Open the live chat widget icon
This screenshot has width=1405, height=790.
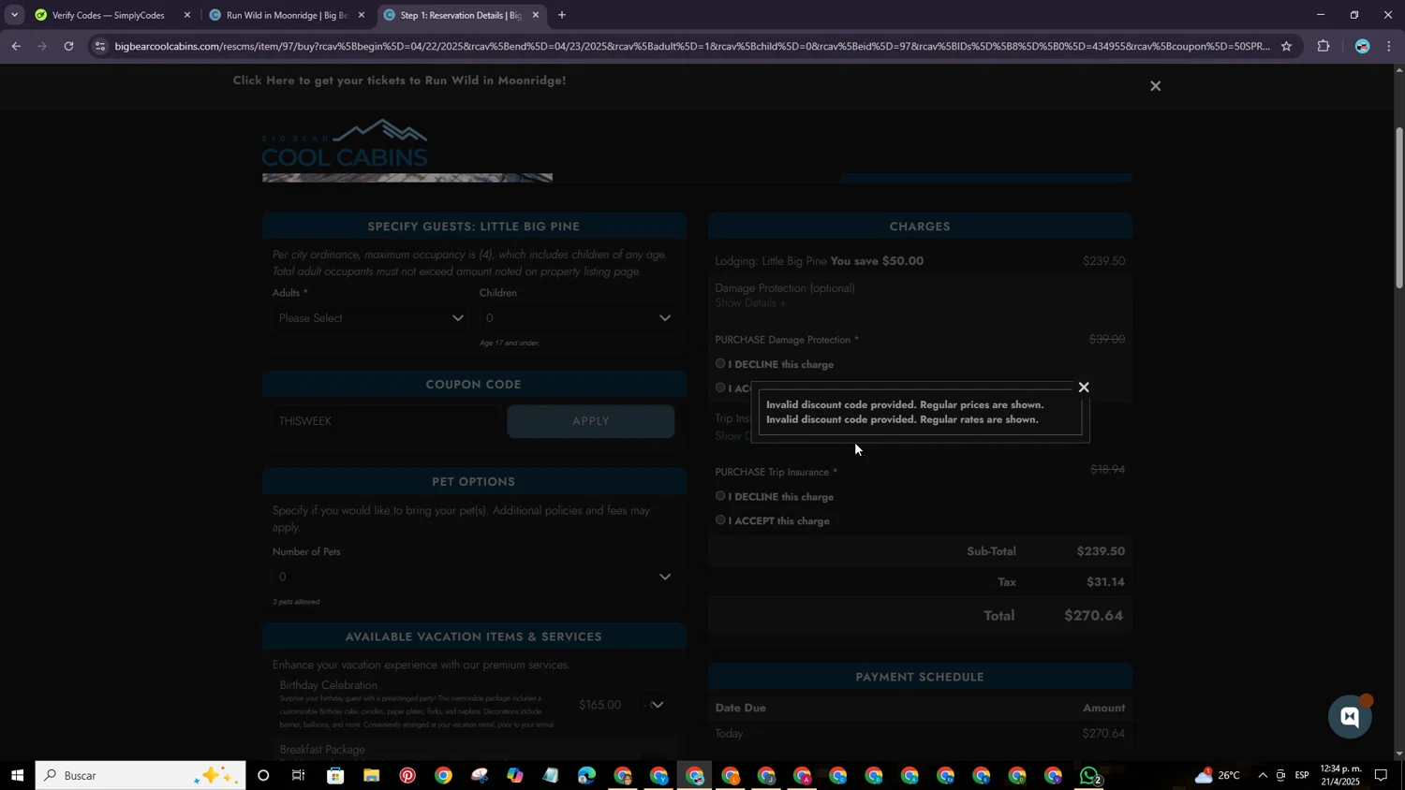[x=1350, y=717]
